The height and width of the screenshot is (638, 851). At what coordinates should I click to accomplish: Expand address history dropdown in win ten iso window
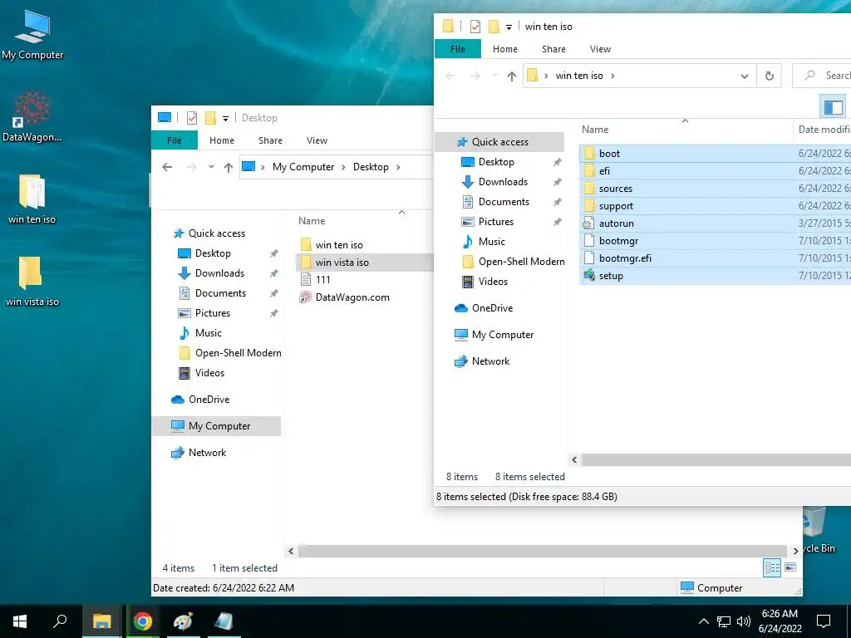coord(745,76)
